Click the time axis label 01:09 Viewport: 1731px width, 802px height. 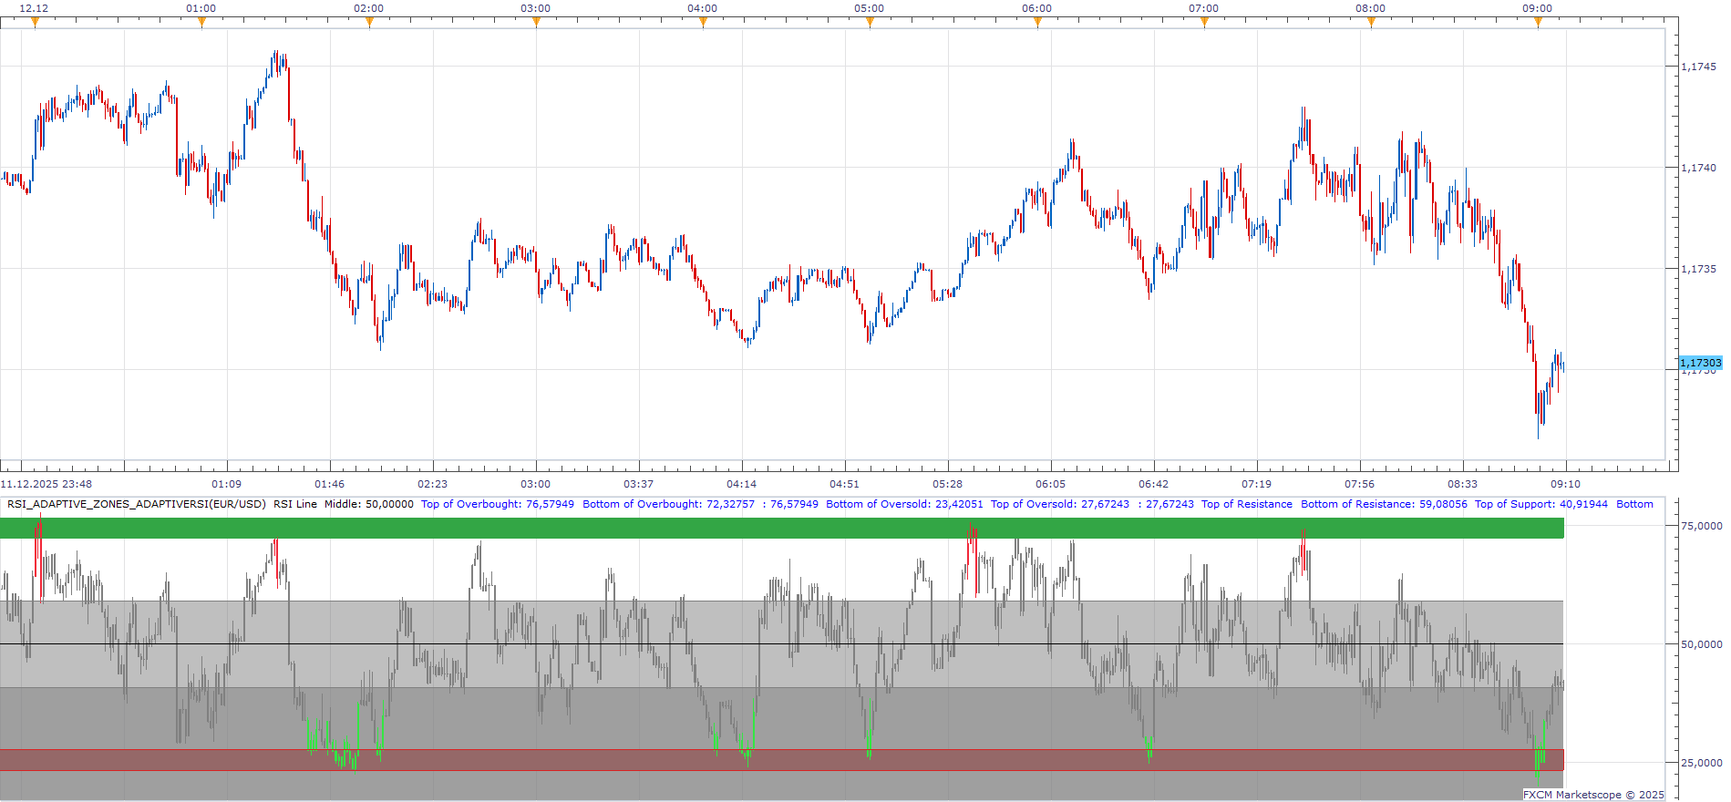coord(227,484)
